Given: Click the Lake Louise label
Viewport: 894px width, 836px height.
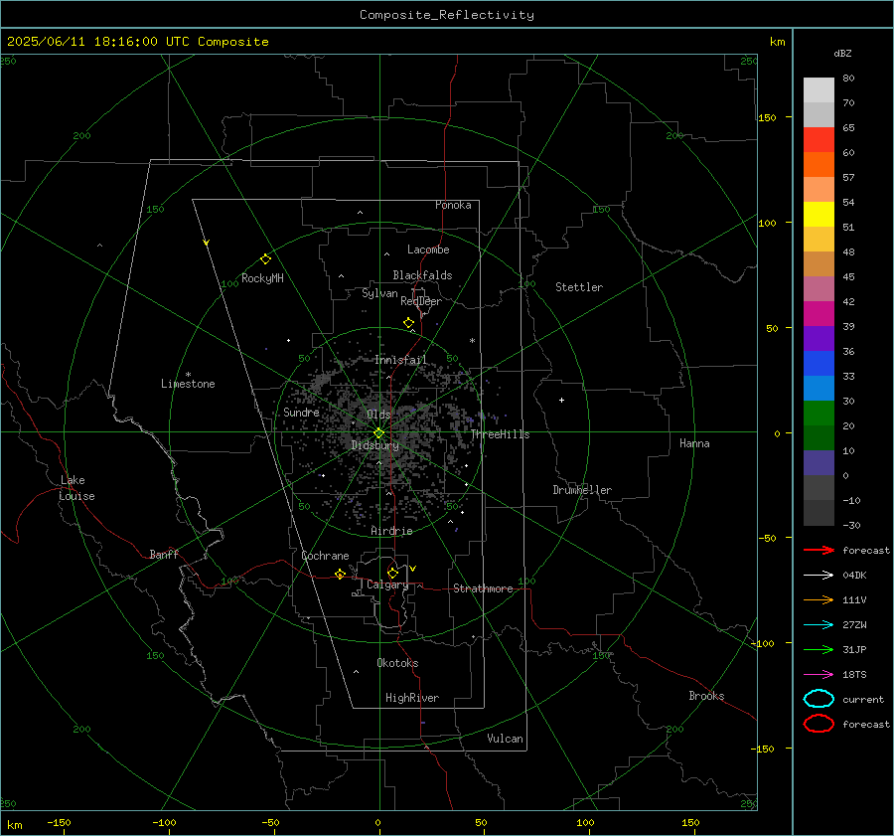Looking at the screenshot, I should coord(76,488).
